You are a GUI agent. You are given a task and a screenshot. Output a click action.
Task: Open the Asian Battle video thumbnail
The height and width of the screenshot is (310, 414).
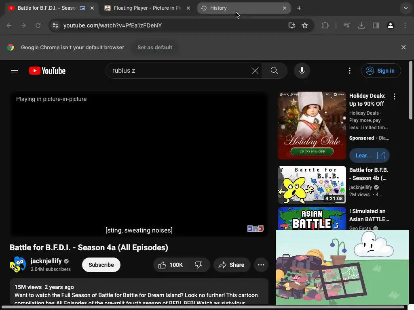tap(312, 218)
